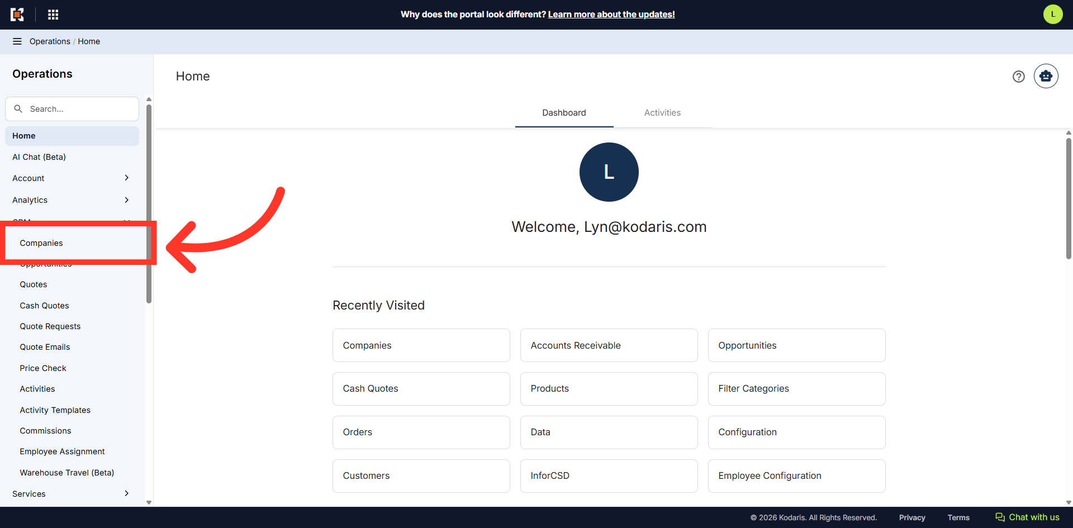The height and width of the screenshot is (528, 1073).
Task: Click the Operations breadcrumb link
Action: [x=50, y=41]
